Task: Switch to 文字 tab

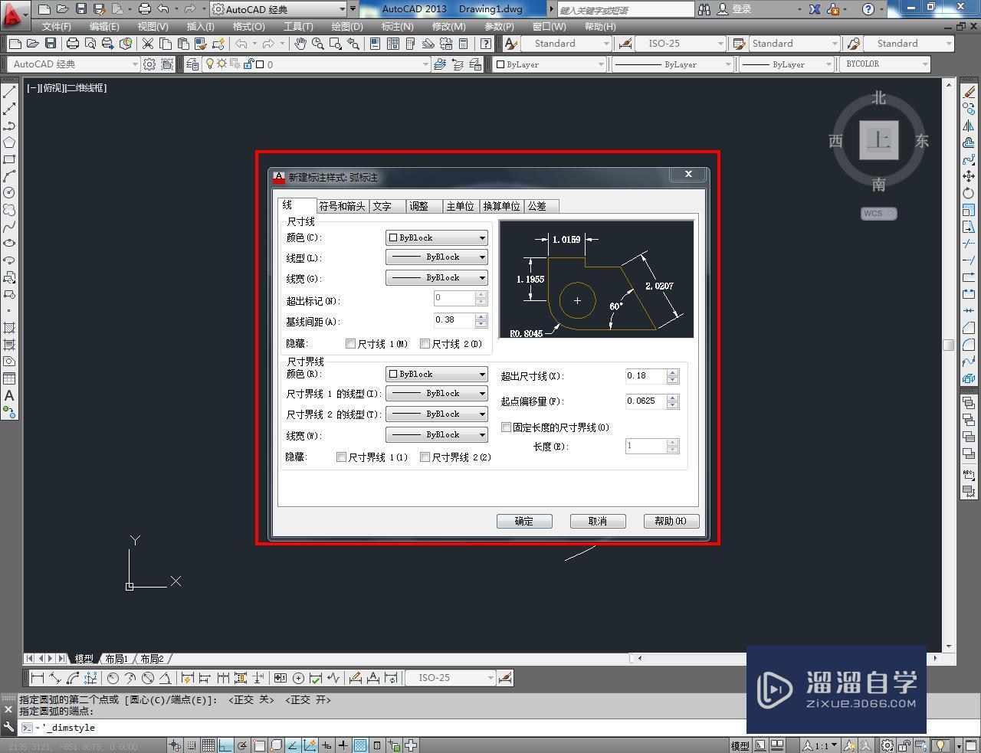Action: coord(387,206)
